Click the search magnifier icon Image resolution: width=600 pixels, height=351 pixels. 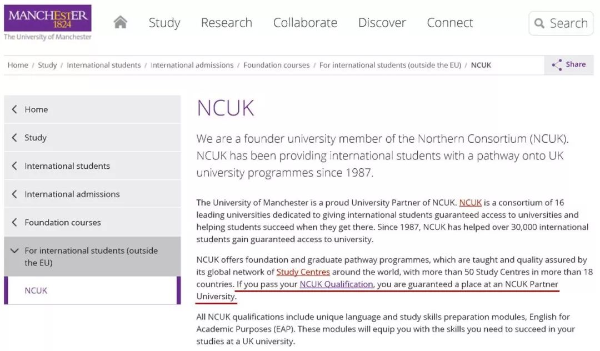click(x=539, y=23)
